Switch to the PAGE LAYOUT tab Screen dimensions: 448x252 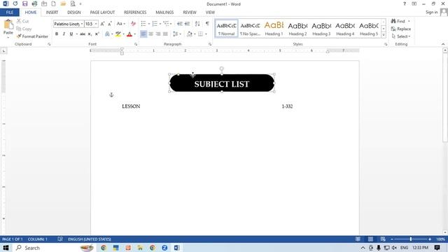pos(102,13)
